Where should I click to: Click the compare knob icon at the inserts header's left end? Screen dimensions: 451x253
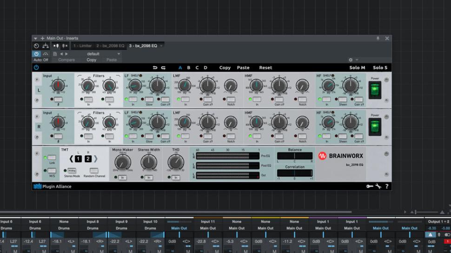[36, 45]
